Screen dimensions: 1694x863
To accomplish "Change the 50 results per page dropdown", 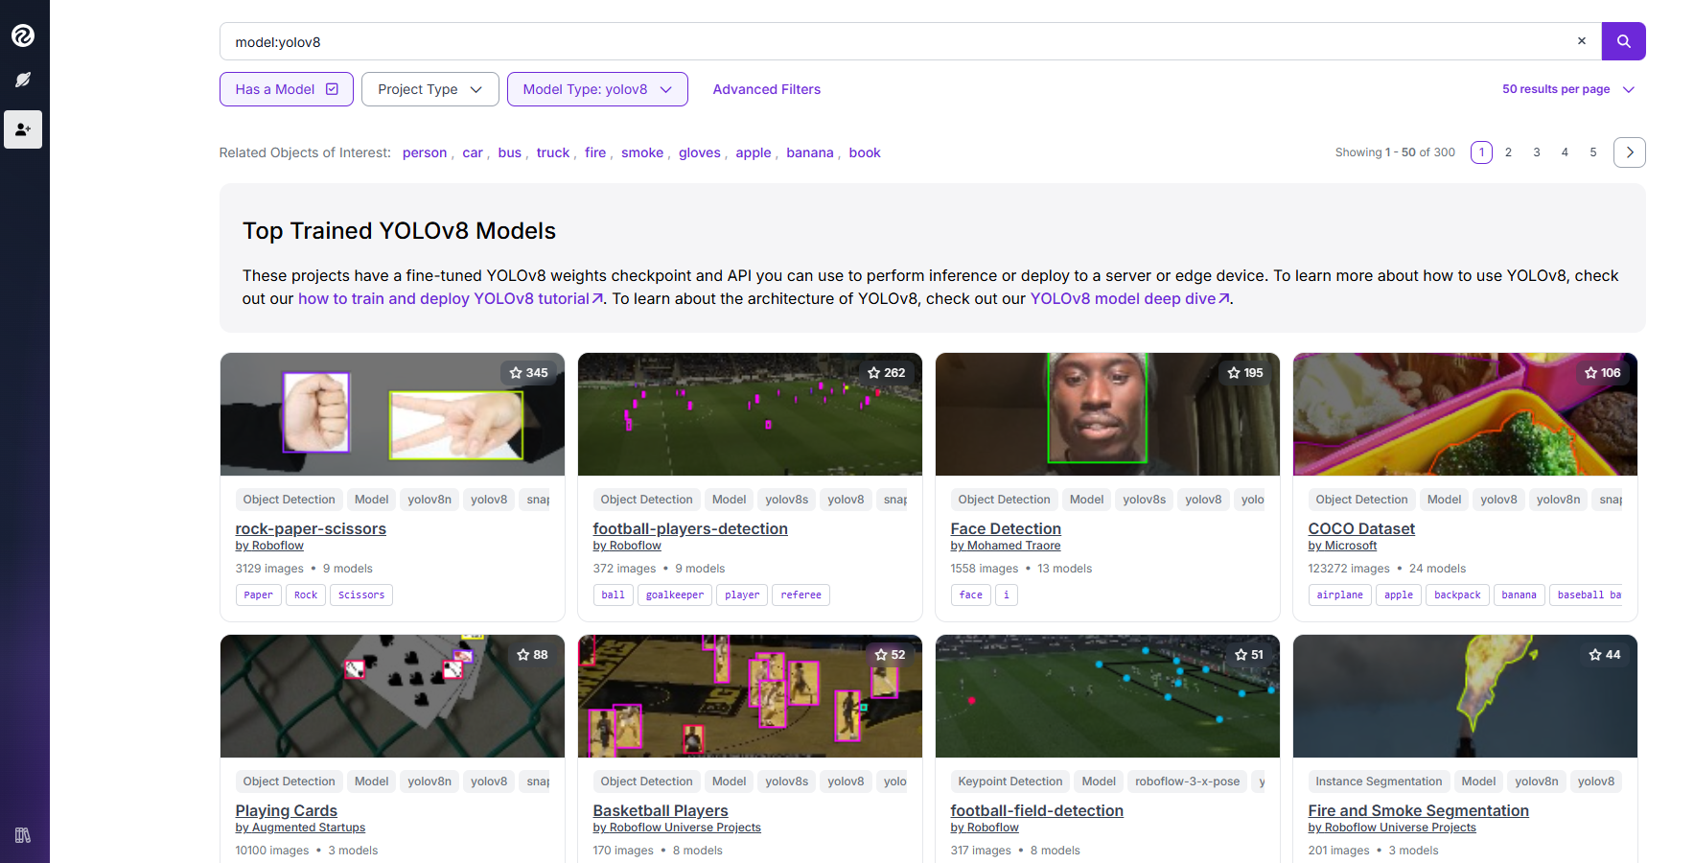I will 1567,89.
